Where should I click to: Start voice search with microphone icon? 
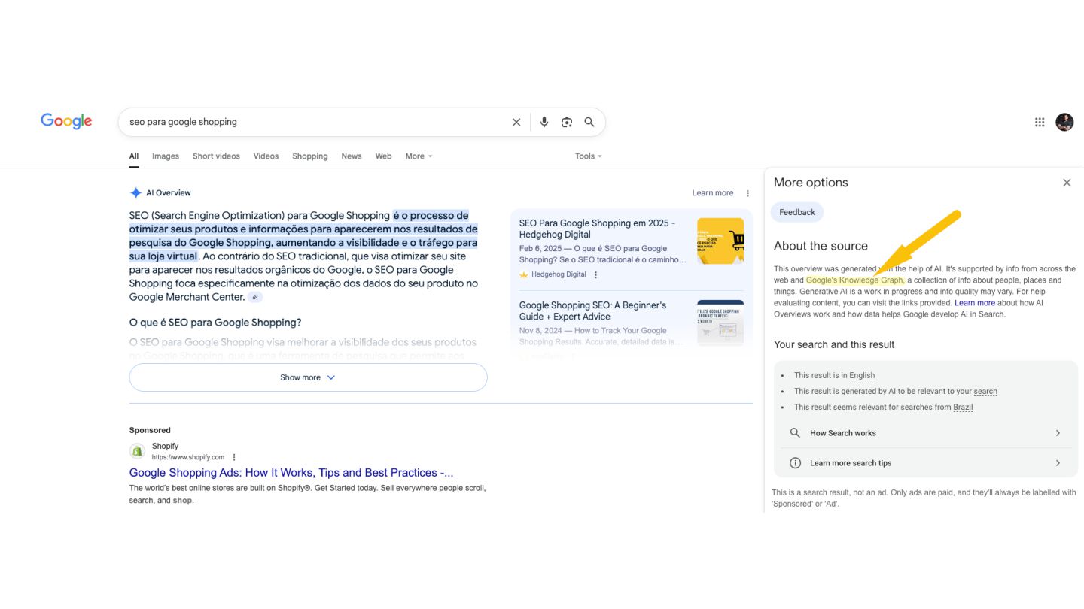point(544,122)
